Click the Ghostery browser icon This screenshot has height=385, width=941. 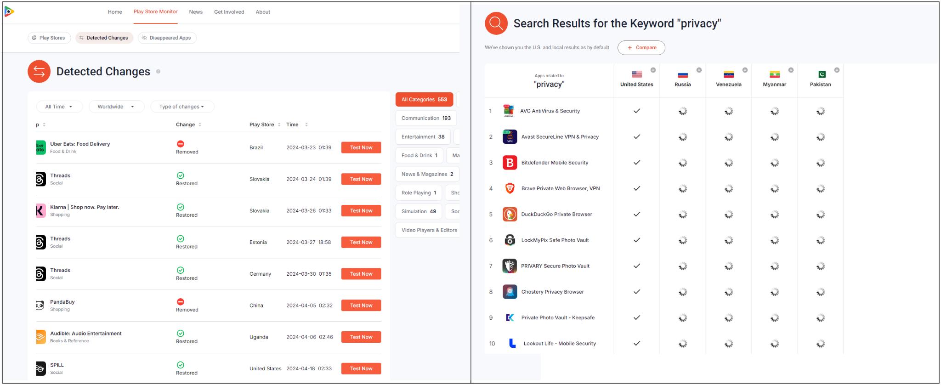click(510, 292)
